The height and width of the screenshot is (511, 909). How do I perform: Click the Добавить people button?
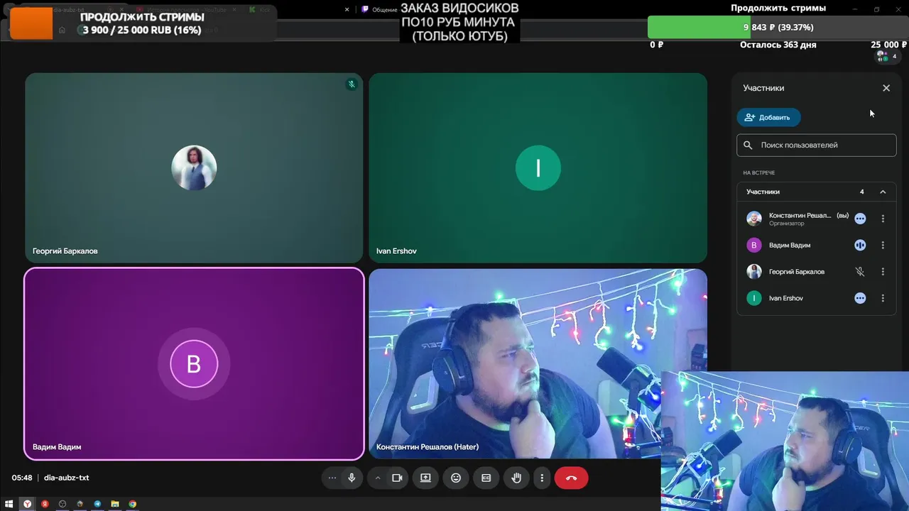[x=768, y=117]
